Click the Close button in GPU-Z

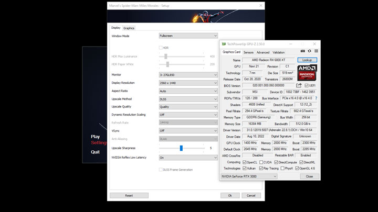point(310,176)
